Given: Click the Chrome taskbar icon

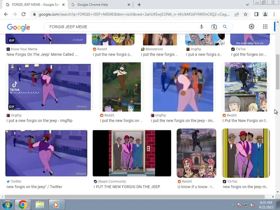Looking at the screenshot, I should coord(23,205).
